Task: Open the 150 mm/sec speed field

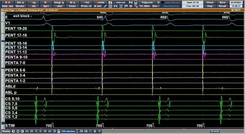Action: point(68,131)
